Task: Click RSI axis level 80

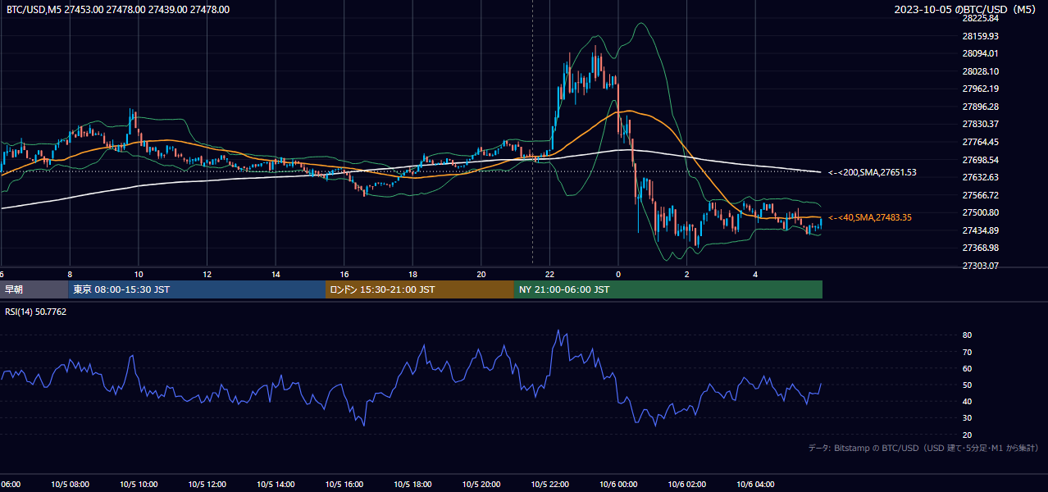Action: [x=967, y=335]
